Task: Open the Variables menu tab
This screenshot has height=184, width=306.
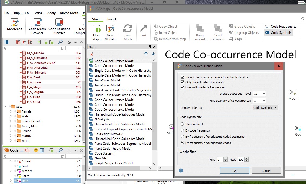Action: (40, 13)
